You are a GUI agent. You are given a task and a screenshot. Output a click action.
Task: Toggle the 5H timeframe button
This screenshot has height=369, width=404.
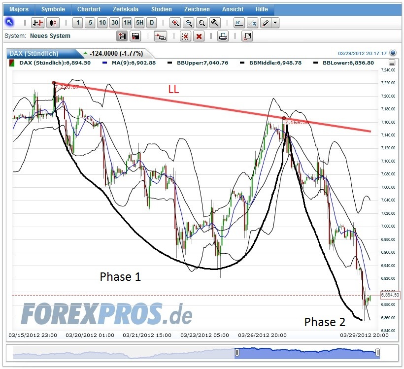point(139,22)
